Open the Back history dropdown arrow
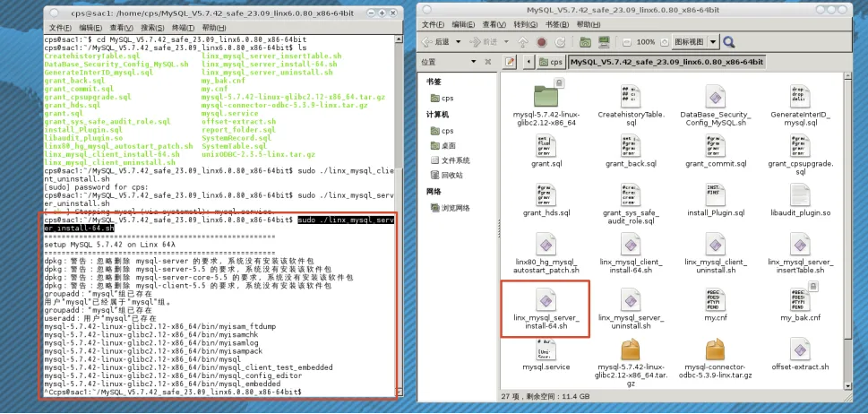868x414 pixels. point(459,42)
